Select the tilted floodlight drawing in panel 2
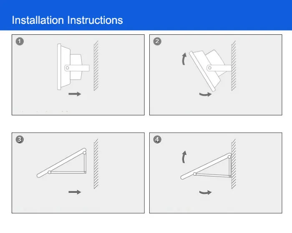 [210, 70]
